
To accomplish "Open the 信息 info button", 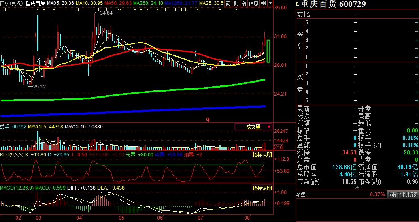I will point(253,4).
